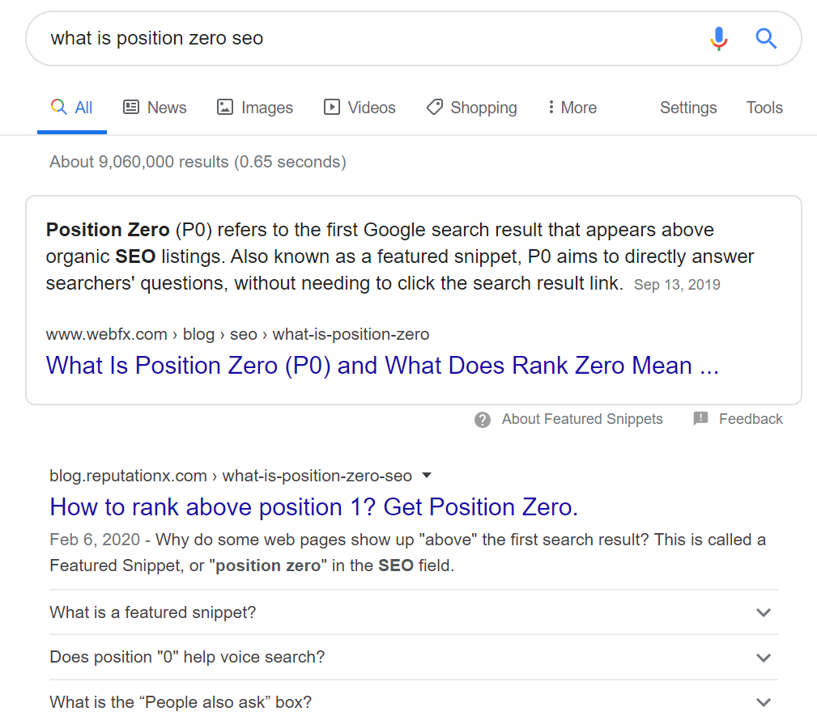
Task: Click the Shopping tag icon
Action: click(435, 108)
